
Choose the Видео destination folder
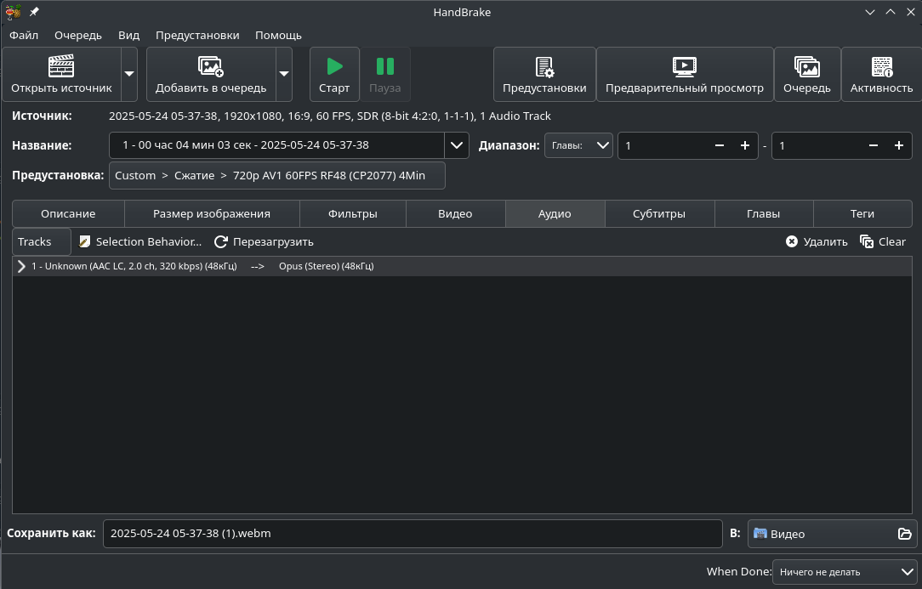point(832,534)
